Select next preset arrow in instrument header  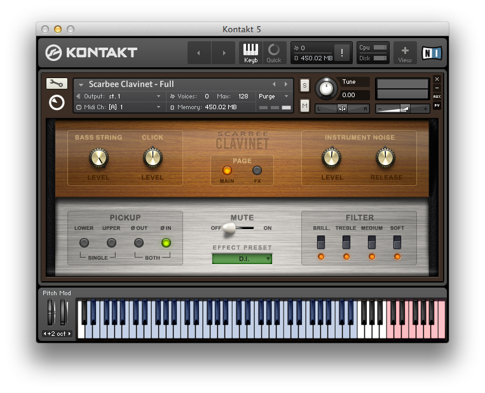(x=286, y=84)
